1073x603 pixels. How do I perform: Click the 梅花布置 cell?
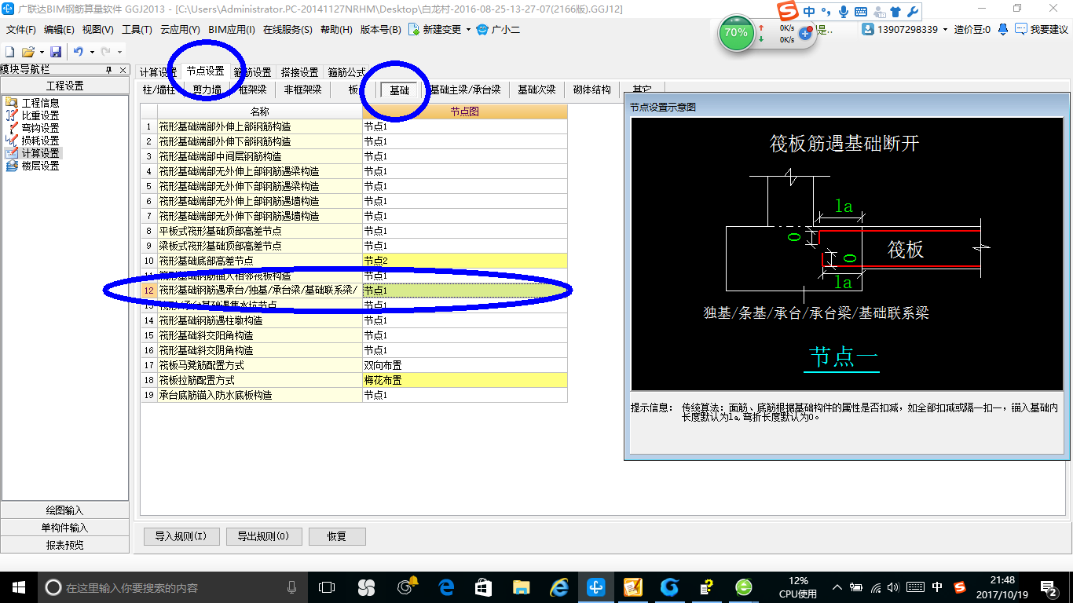(x=464, y=380)
